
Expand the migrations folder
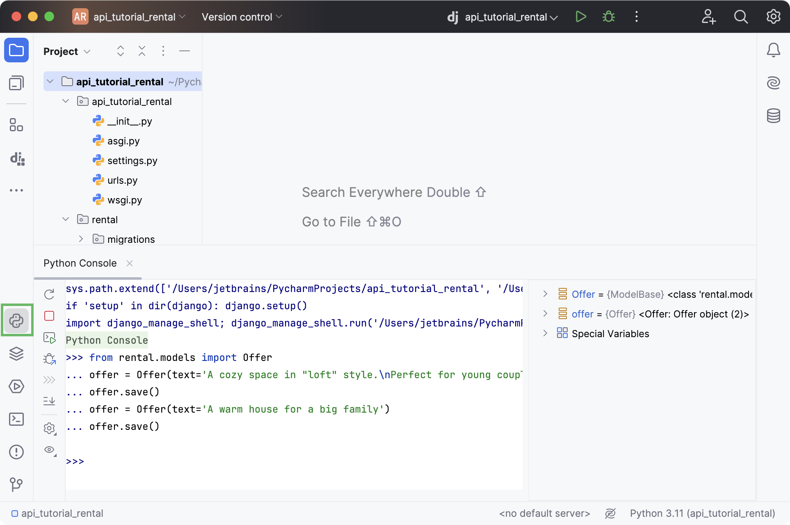tap(81, 239)
